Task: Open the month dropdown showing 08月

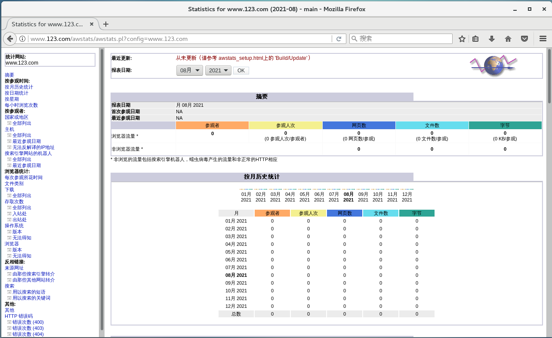Action: click(189, 71)
